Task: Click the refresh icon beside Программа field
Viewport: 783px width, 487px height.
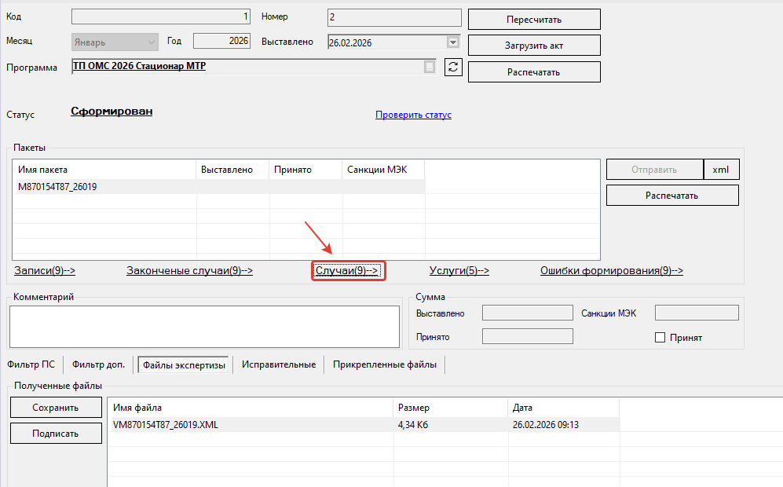Action: pyautogui.click(x=453, y=67)
